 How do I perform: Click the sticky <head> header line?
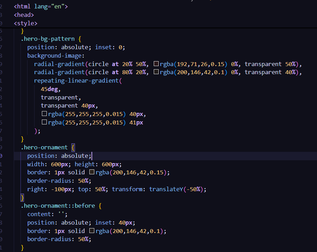point(24,15)
